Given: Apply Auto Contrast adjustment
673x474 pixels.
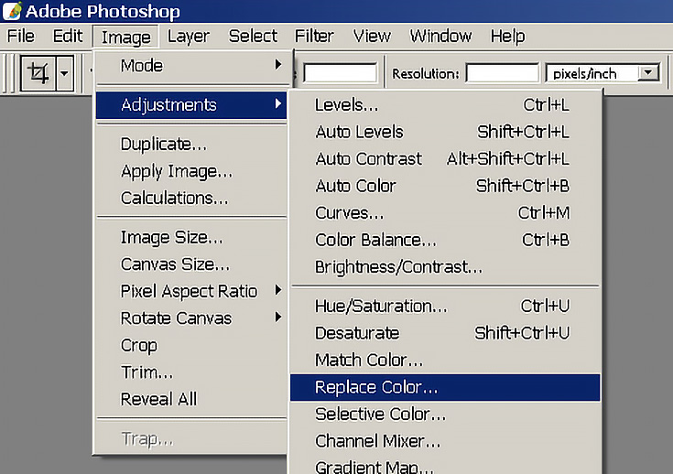Looking at the screenshot, I should pos(445,159).
